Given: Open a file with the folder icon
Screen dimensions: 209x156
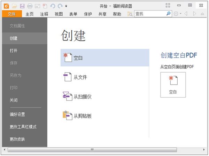Looking at the screenshot, I should pyautogui.click(x=15, y=6).
